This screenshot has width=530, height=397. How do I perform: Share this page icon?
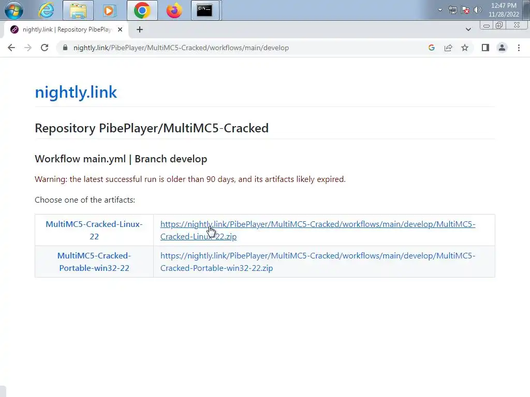[x=448, y=48]
